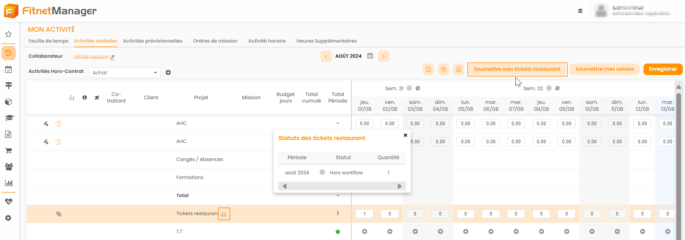
Task: Click the plus icon next to Achat dropdown
Action: pyautogui.click(x=168, y=73)
